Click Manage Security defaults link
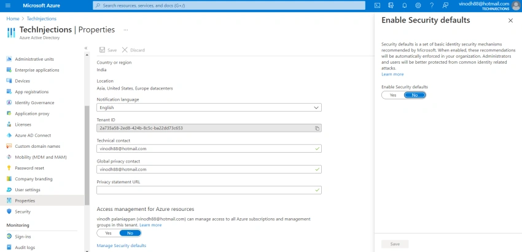 [x=121, y=246]
